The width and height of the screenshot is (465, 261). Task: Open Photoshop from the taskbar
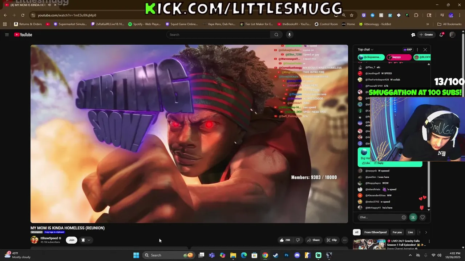pyautogui.click(x=287, y=255)
